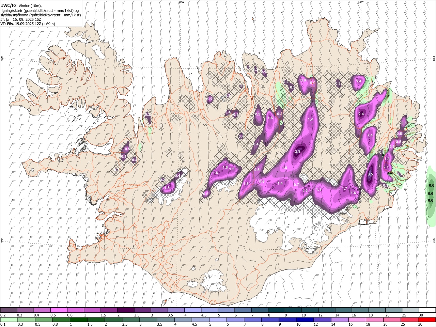The height and width of the screenshot is (327, 436).
Task: Click the 2.9 snowfall value on the map
Action: (298, 151)
